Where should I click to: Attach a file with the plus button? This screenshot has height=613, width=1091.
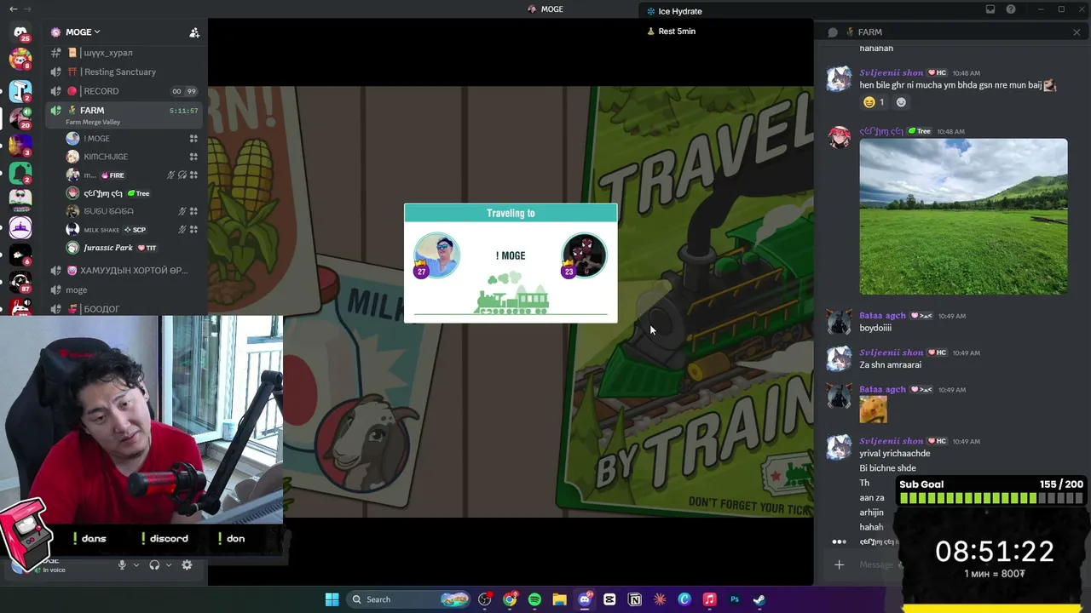tap(839, 564)
